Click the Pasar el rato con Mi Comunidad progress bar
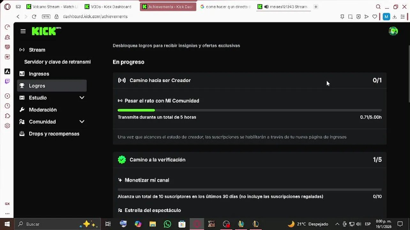The width and height of the screenshot is (410, 230). click(249, 110)
